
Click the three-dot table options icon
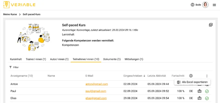[x=207, y=76]
